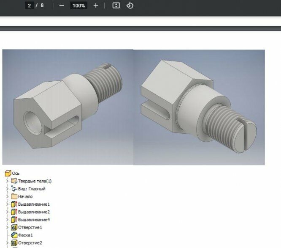
Task: Select the Выдавливание2 label
Action: tap(34, 212)
